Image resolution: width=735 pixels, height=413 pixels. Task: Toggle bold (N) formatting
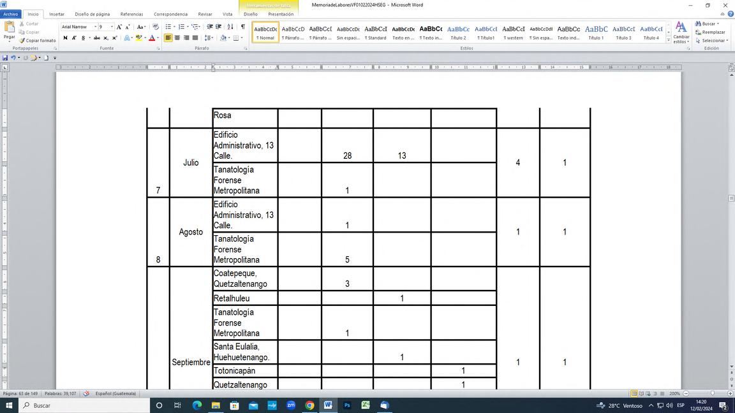click(x=65, y=38)
